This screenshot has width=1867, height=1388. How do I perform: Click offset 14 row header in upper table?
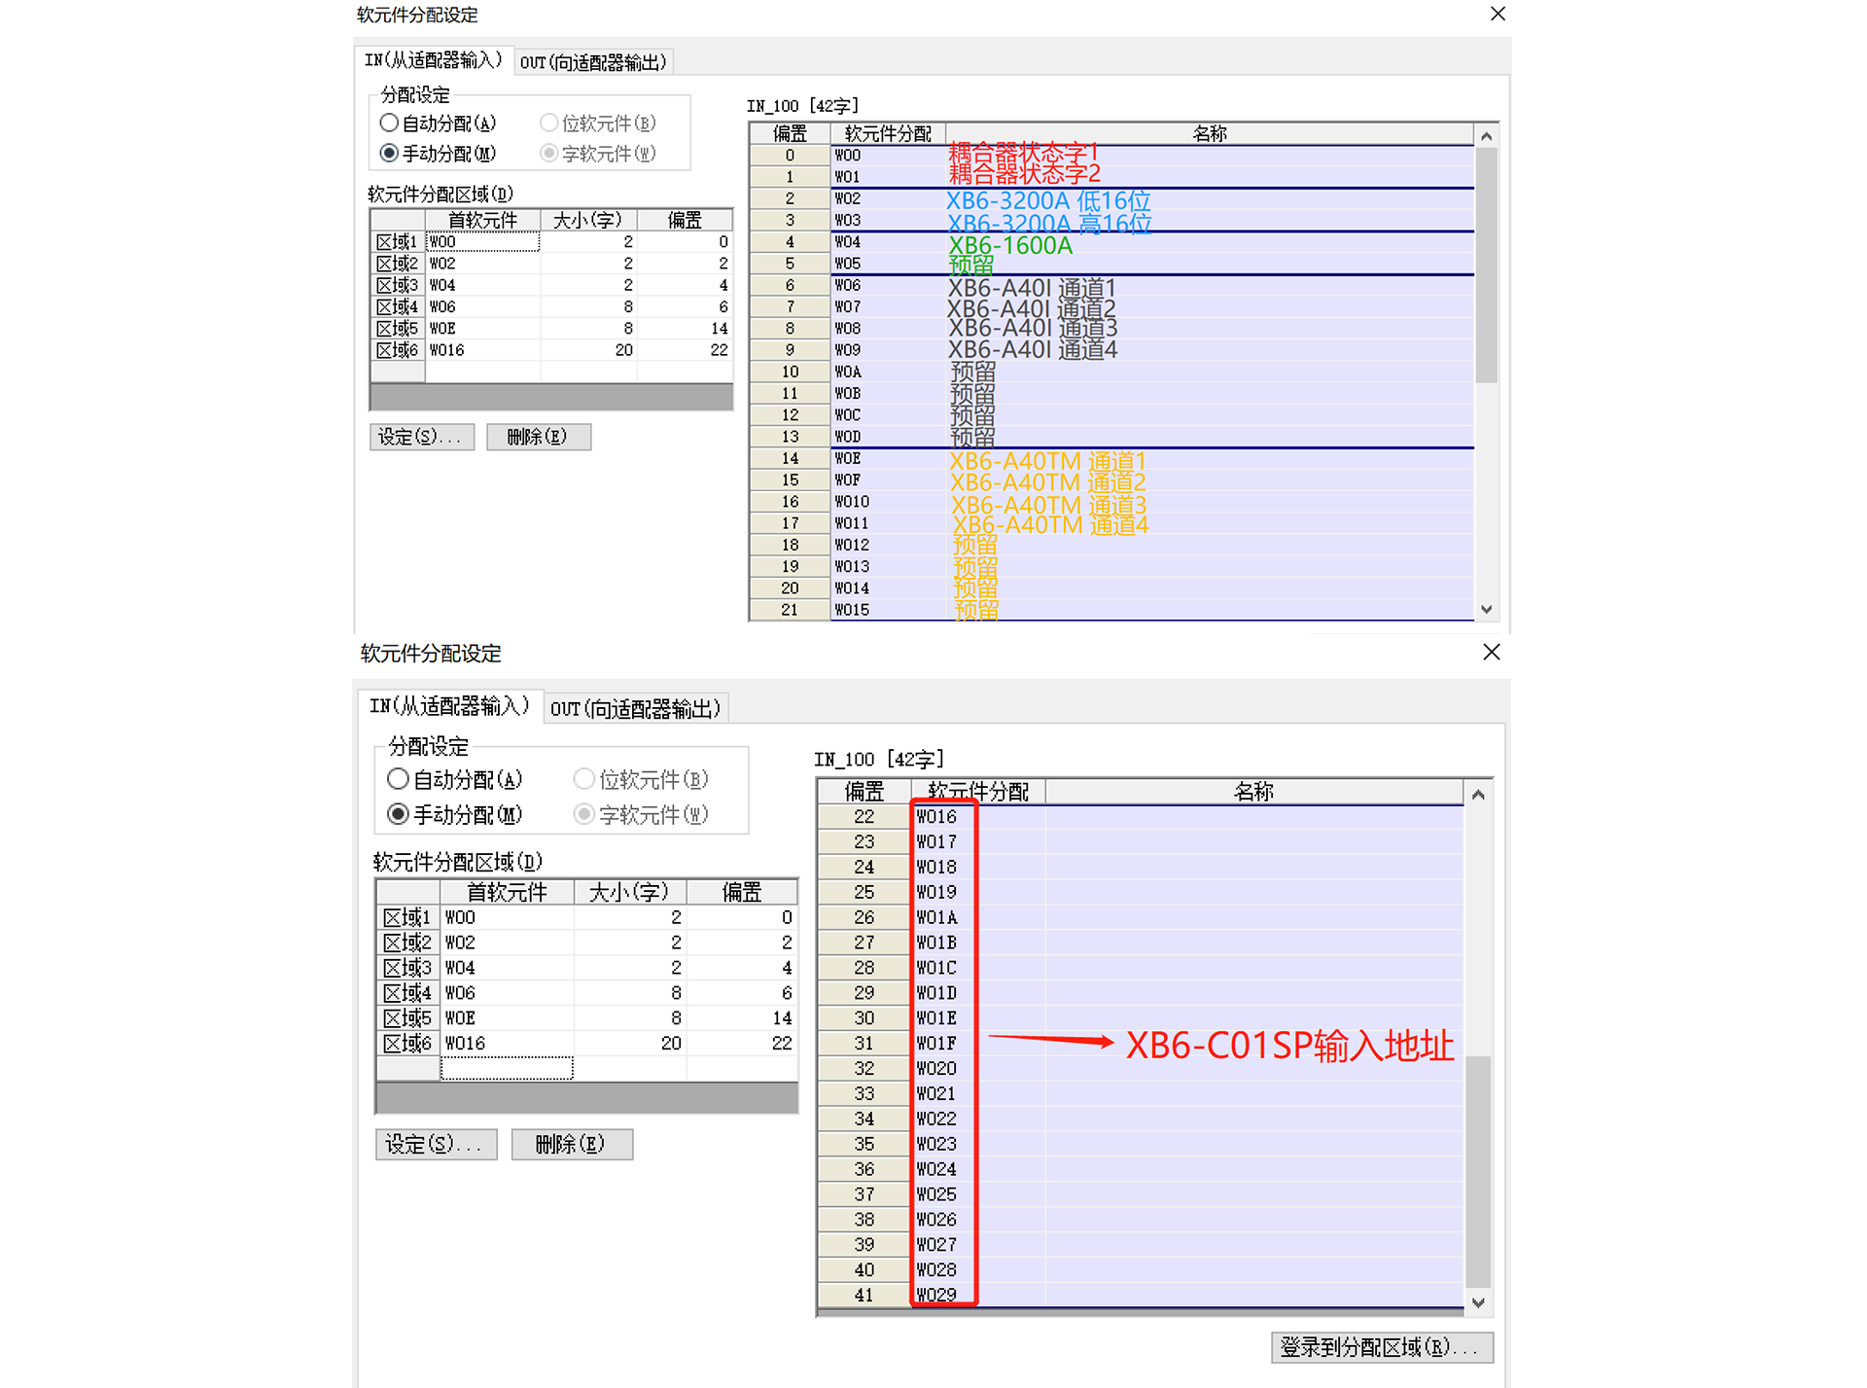[x=790, y=459]
